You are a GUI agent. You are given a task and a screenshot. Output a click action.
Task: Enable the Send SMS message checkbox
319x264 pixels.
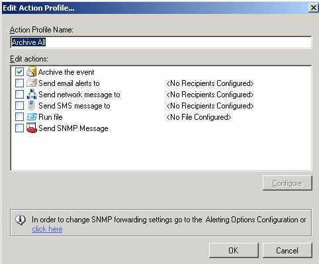coord(19,106)
